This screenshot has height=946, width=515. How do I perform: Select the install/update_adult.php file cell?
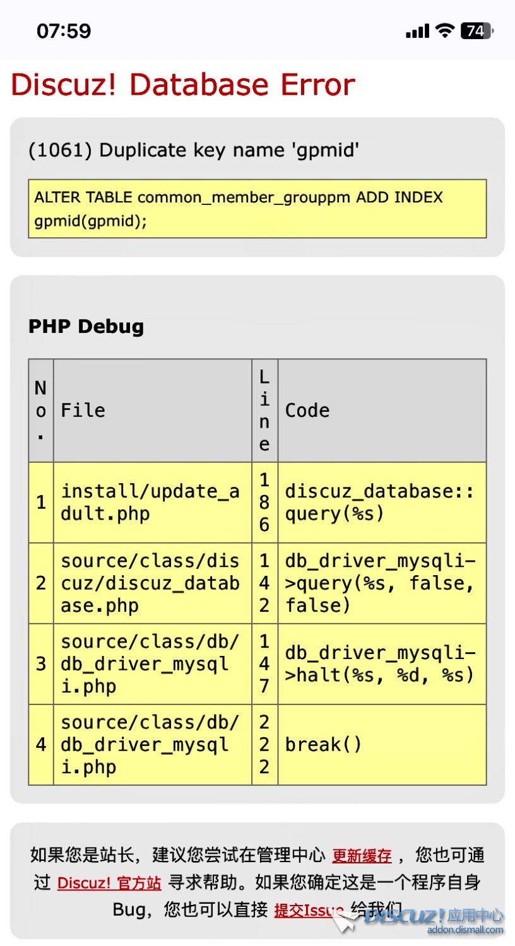pyautogui.click(x=153, y=503)
